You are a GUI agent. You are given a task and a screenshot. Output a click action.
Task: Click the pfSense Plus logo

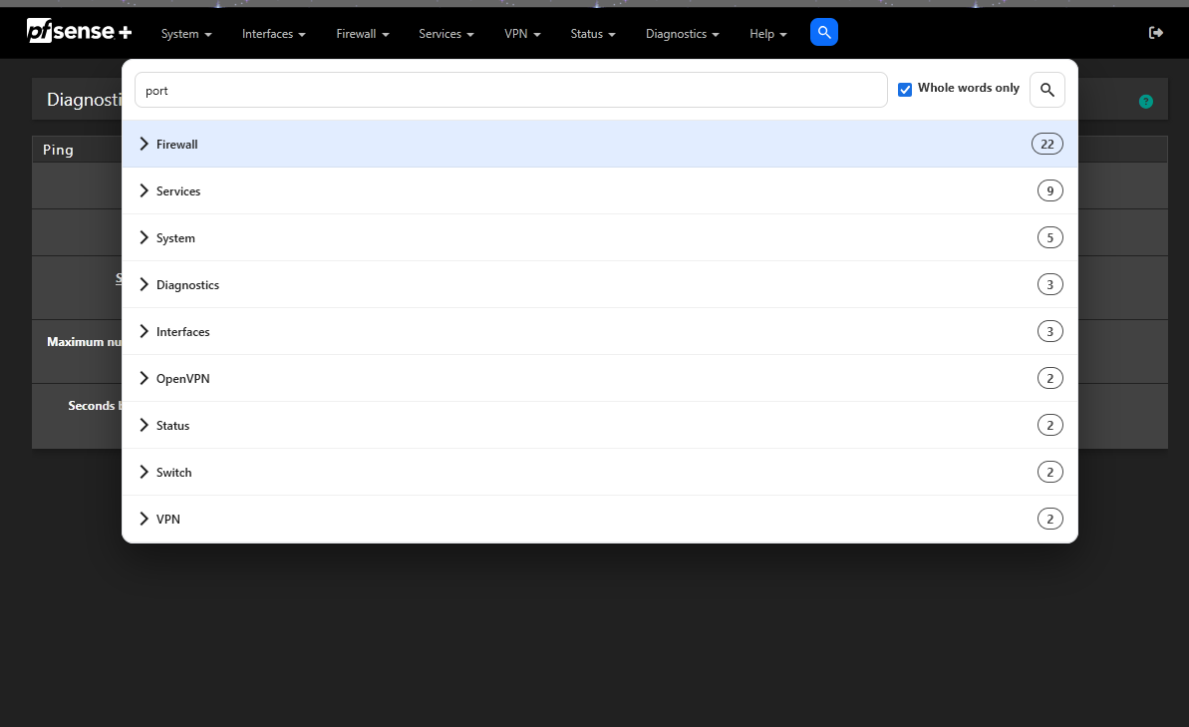[79, 32]
